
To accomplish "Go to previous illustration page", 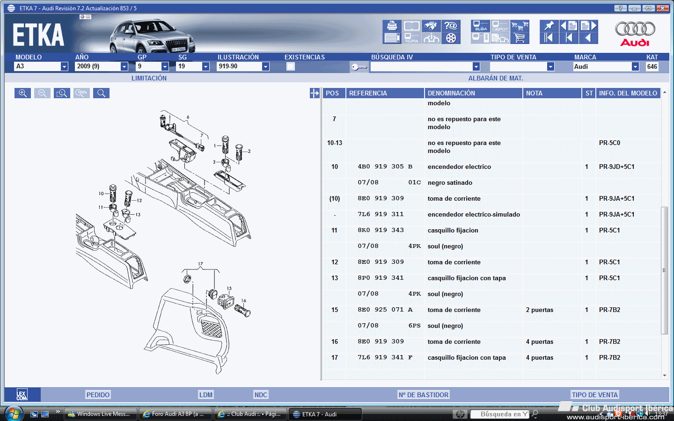I will tap(569, 26).
